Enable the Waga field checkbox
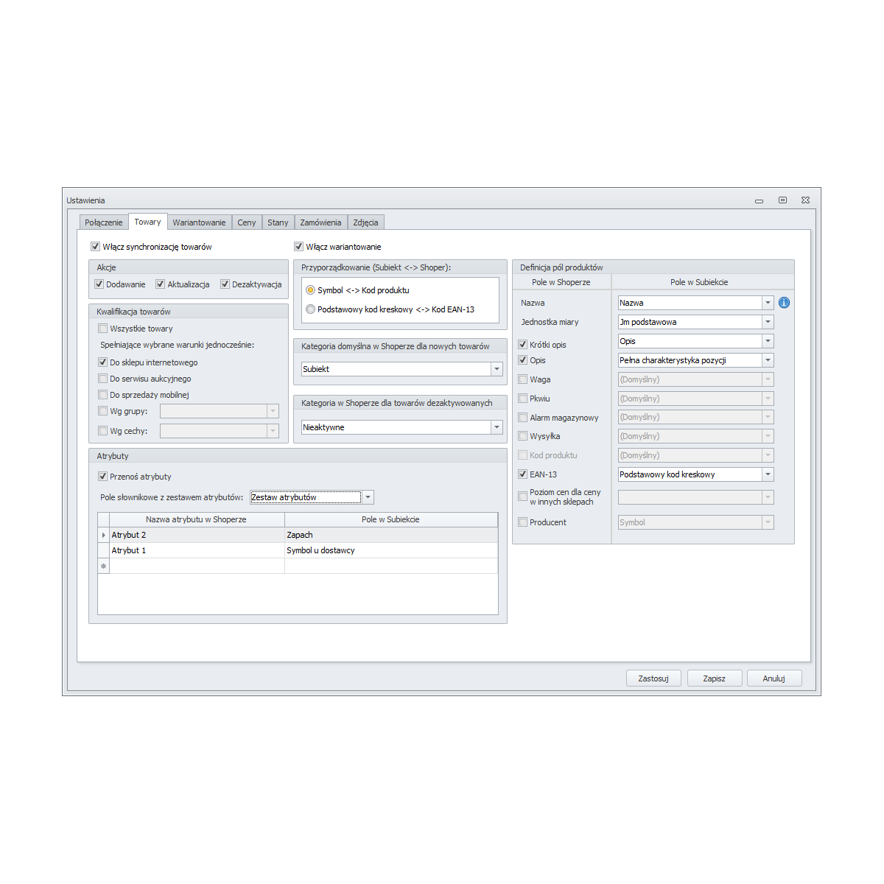884x884 pixels. tap(522, 379)
